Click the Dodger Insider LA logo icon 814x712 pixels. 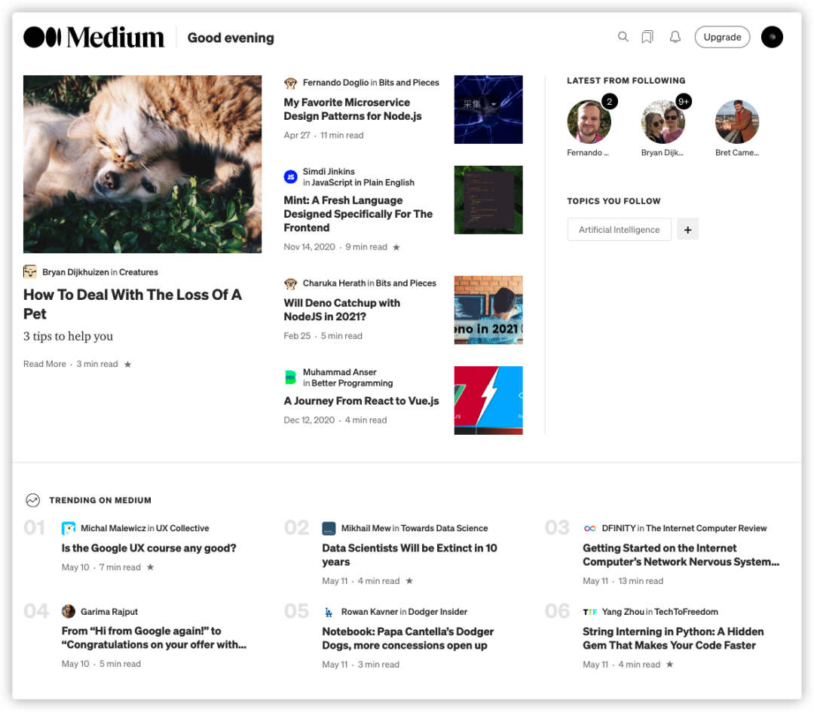pos(329,612)
